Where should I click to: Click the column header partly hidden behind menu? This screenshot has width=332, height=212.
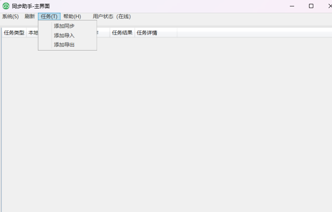click(103, 33)
